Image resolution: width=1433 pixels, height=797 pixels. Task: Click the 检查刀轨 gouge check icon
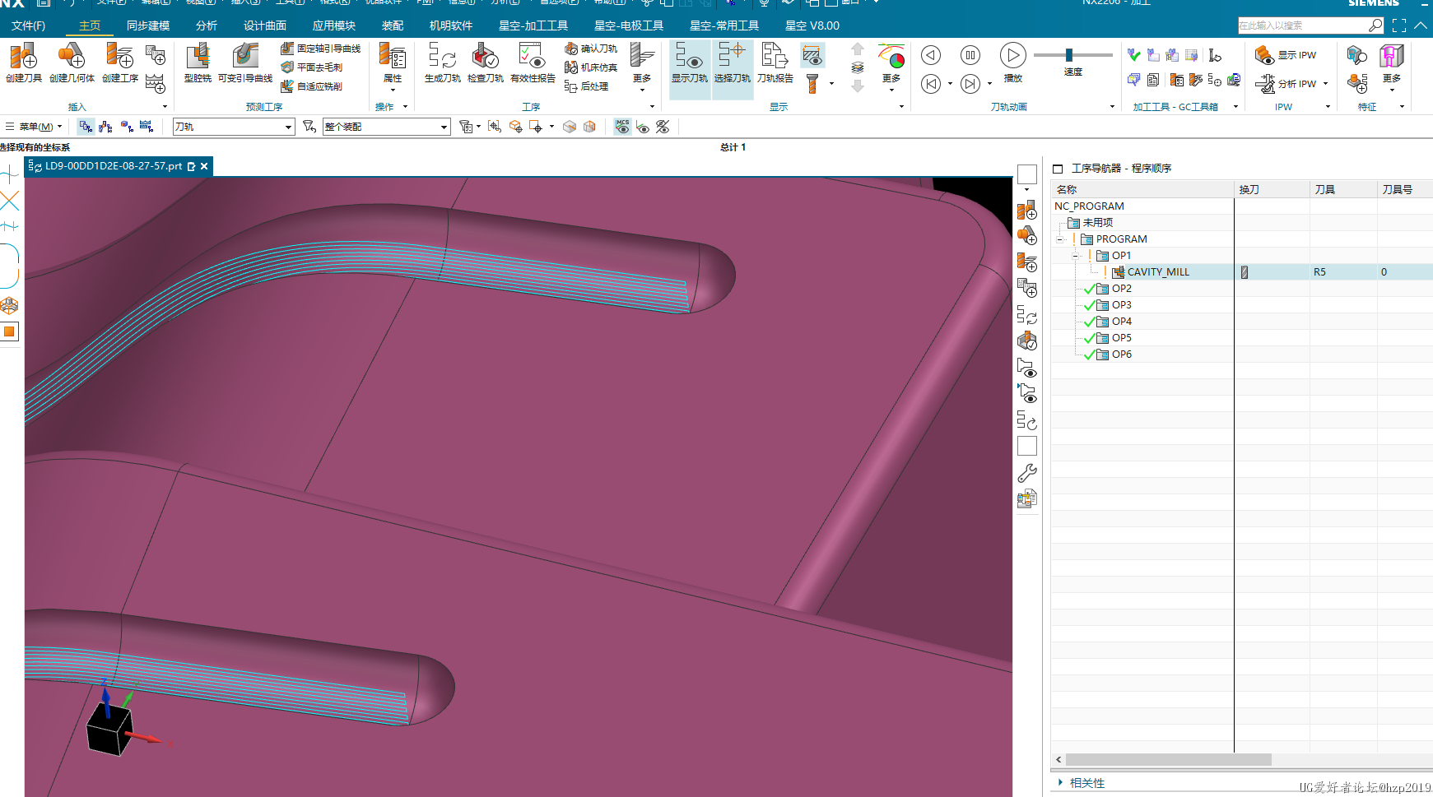pos(485,63)
